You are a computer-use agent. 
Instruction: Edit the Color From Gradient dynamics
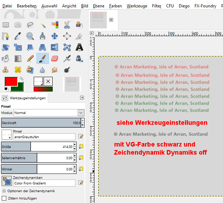[81, 183]
